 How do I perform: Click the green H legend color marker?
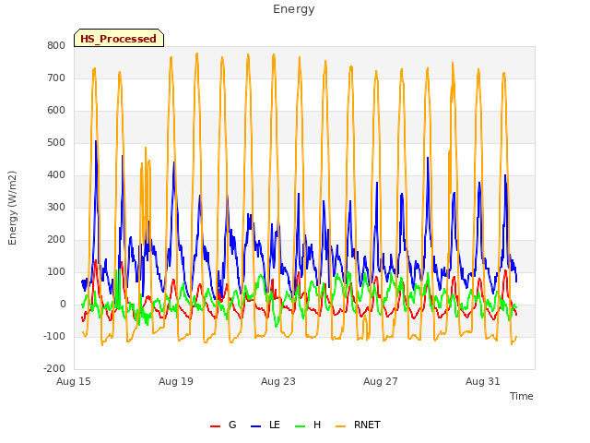301,426
